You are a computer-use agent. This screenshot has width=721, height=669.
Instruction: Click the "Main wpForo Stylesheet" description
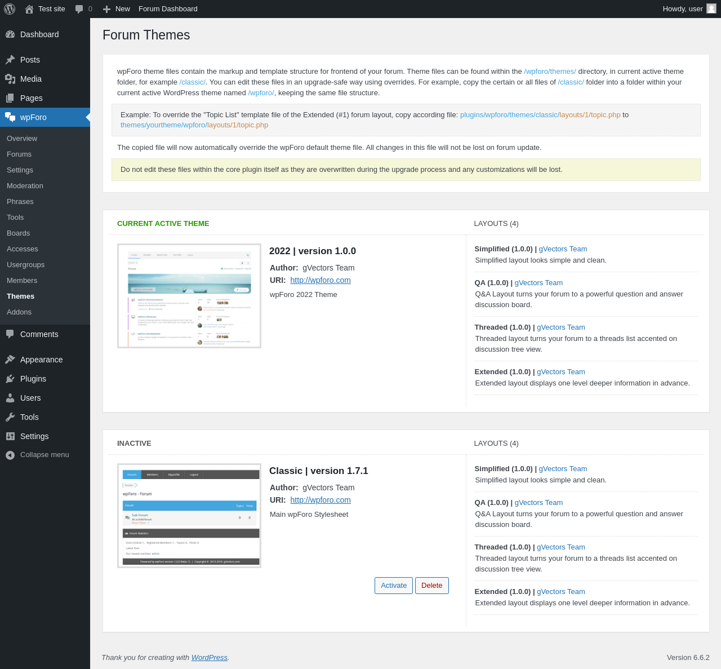tap(309, 515)
